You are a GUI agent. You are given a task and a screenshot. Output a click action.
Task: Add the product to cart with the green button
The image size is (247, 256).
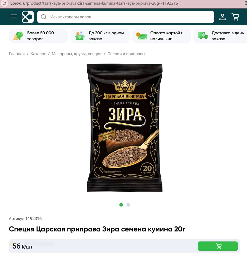pos(218,246)
